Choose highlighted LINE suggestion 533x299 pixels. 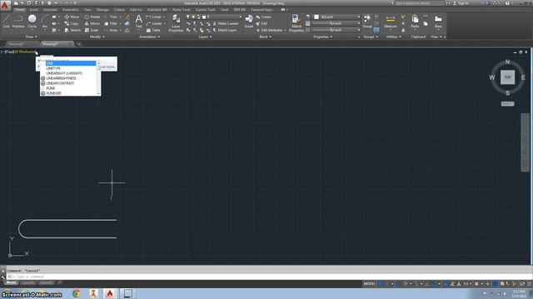pyautogui.click(x=70, y=63)
